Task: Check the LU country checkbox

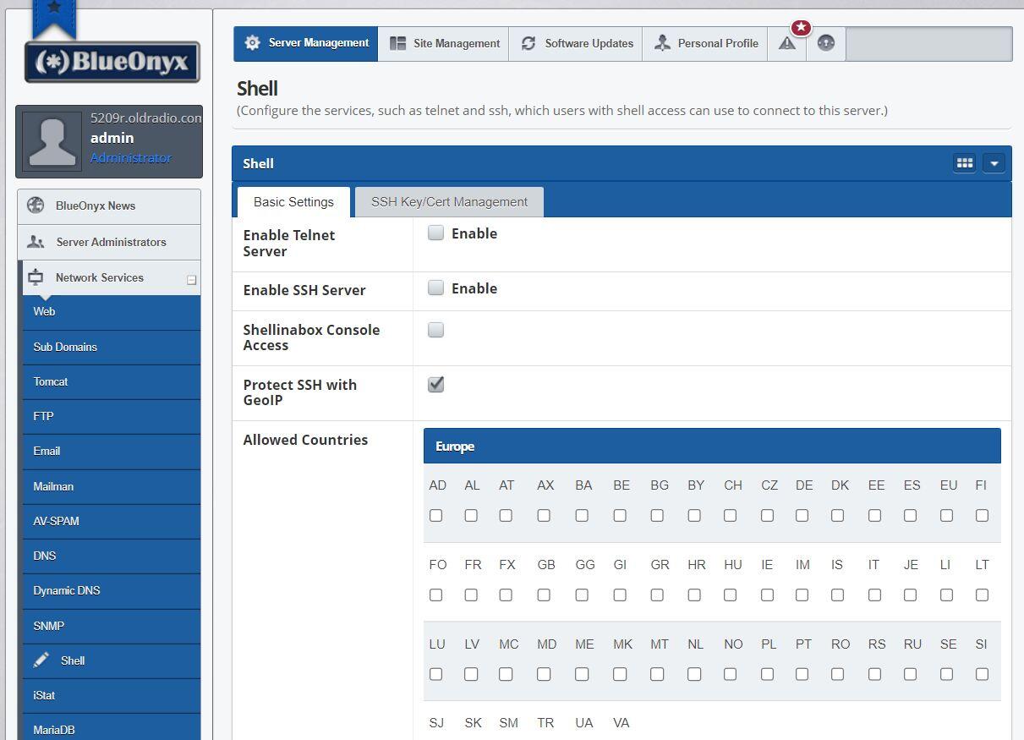Action: pos(435,674)
